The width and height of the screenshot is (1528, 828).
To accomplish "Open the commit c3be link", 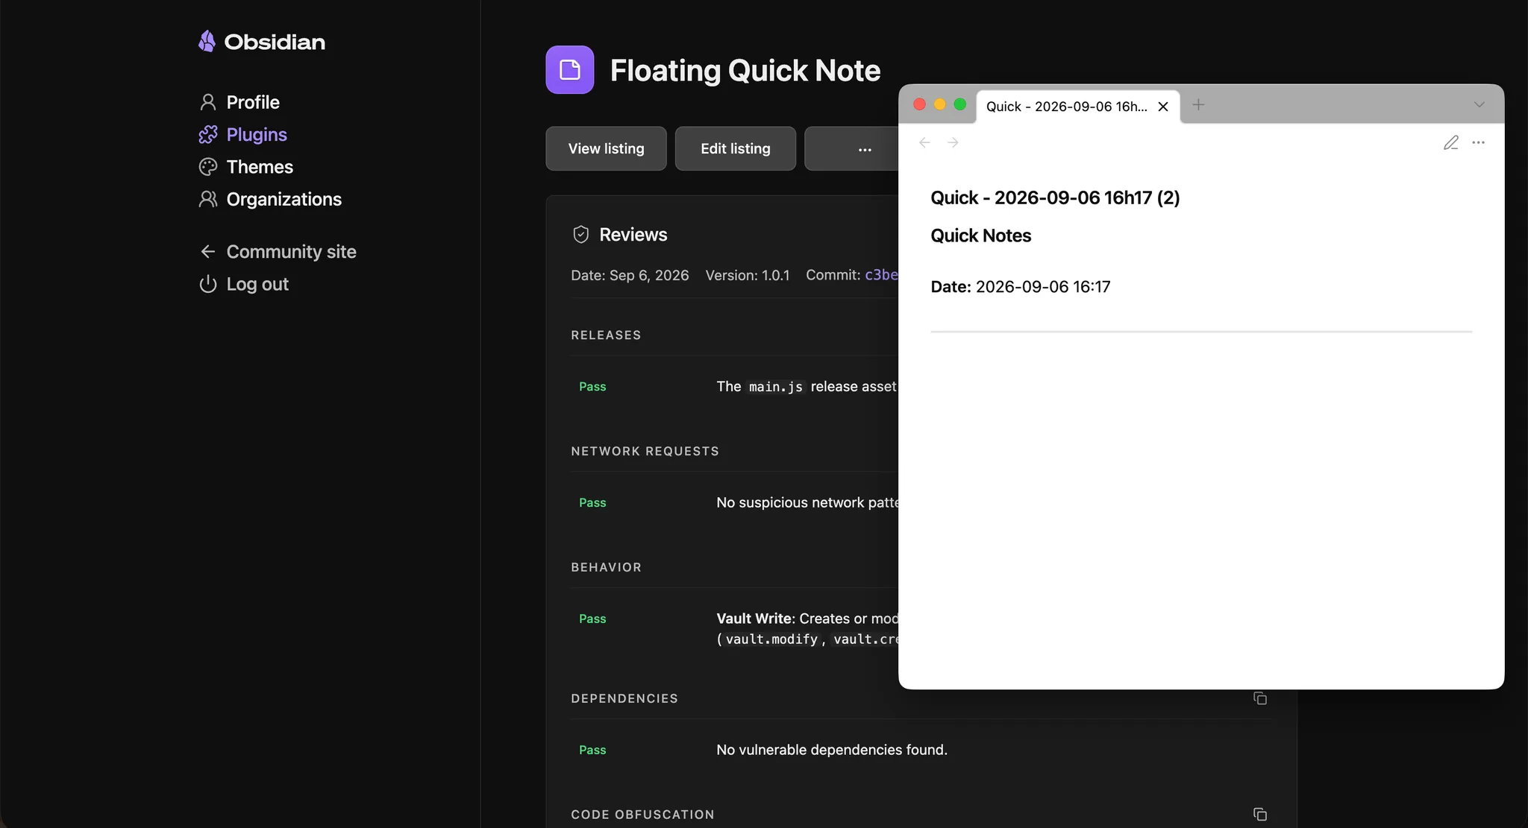I will click(x=881, y=275).
